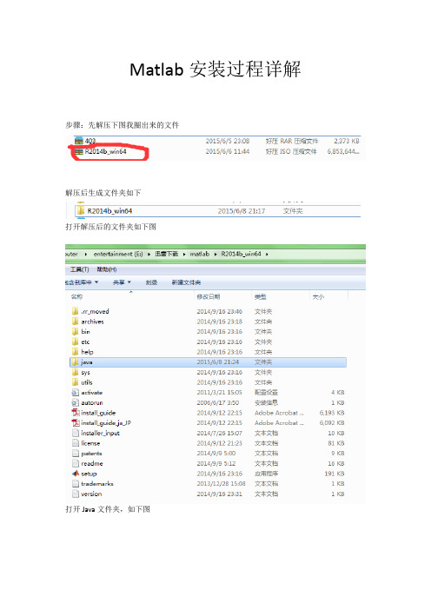Sort by the 修改日期 column header

(x=208, y=297)
